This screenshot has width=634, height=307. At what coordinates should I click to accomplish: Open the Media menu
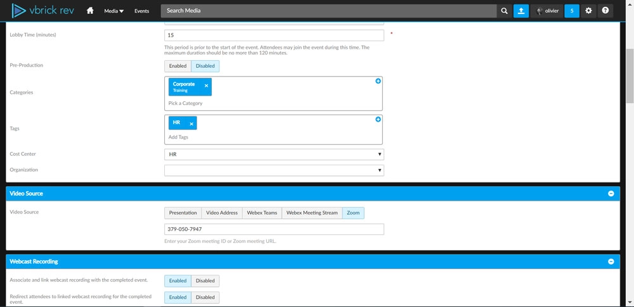114,11
